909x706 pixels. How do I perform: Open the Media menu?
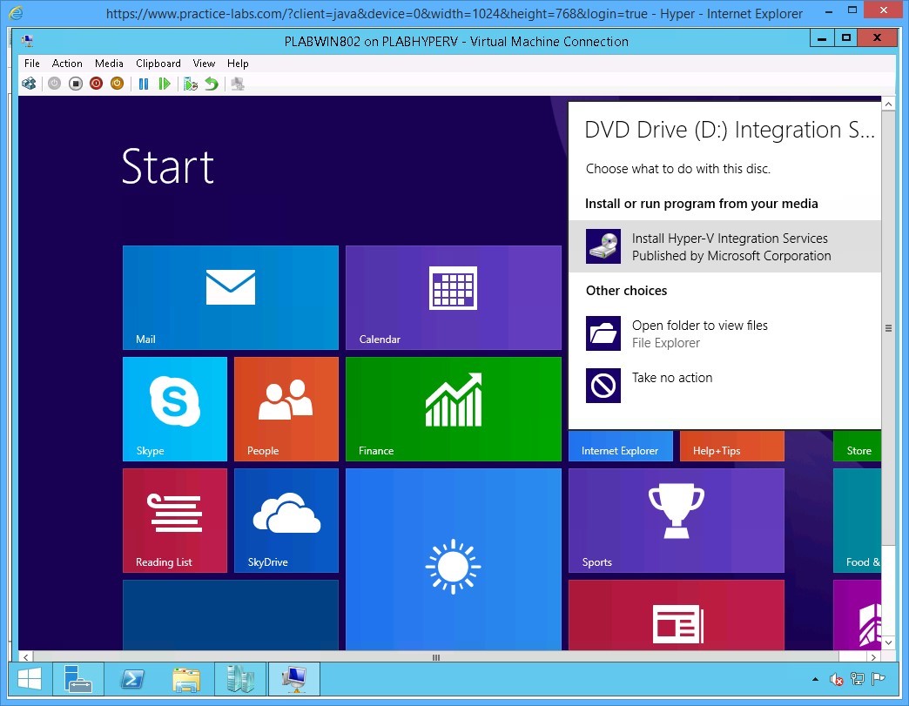109,63
